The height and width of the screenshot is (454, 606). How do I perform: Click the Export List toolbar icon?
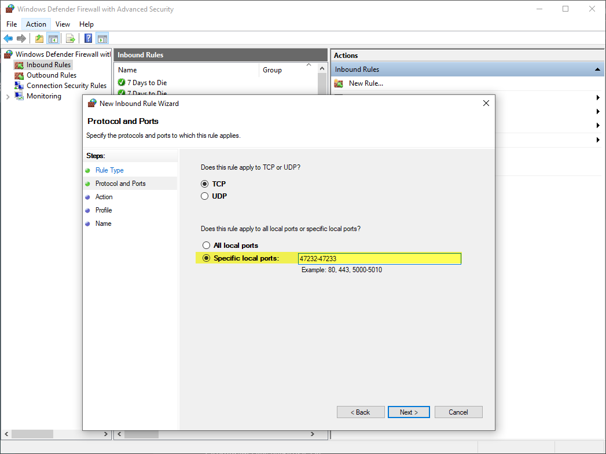[x=71, y=38]
